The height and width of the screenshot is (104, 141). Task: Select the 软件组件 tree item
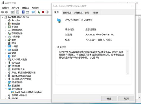16,66
